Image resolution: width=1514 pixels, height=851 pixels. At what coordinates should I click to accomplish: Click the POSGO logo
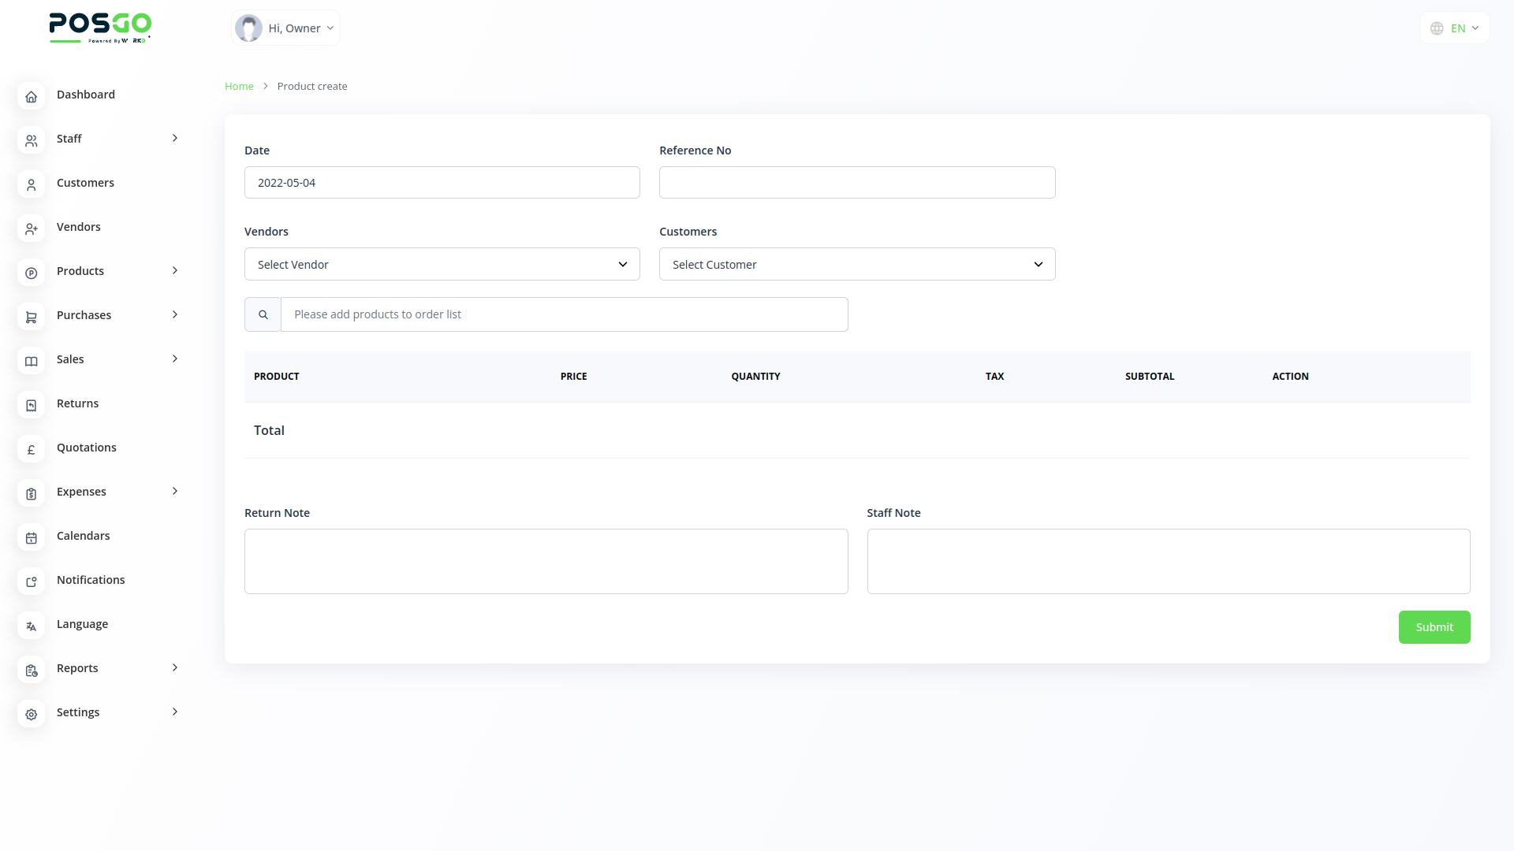click(x=100, y=28)
